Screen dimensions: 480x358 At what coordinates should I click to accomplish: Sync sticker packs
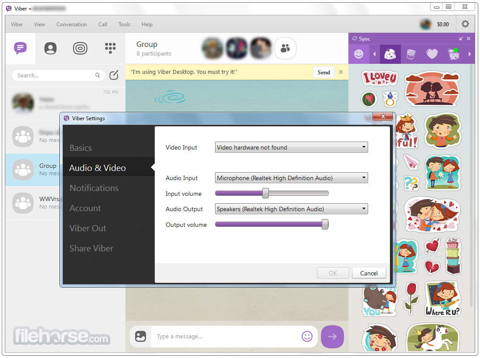pos(361,39)
